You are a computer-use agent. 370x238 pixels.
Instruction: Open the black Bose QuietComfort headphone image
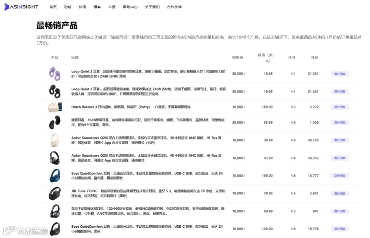(55, 229)
